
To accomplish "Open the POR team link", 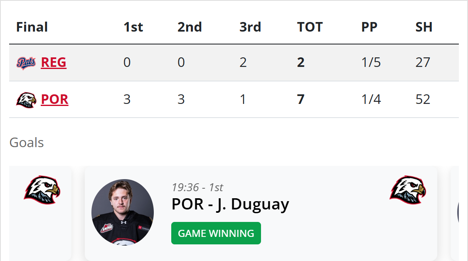I will (x=54, y=100).
